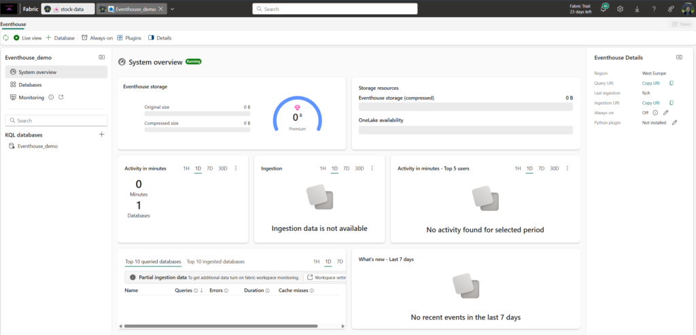Edit the Python plugin setting pencil icon
The width and height of the screenshot is (696, 335).
[x=674, y=122]
